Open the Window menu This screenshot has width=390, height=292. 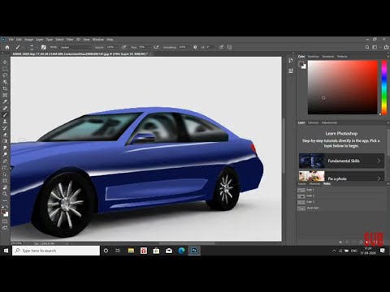pos(98,40)
